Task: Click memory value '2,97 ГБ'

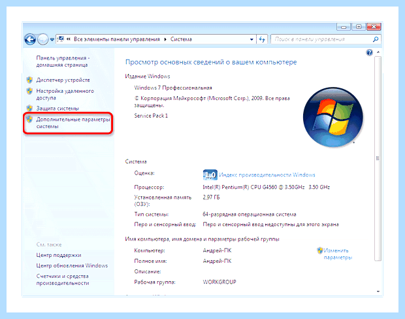Action: 211,197
